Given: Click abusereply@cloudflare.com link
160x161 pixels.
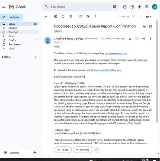Looking at the screenshot, I should click(107, 70).
